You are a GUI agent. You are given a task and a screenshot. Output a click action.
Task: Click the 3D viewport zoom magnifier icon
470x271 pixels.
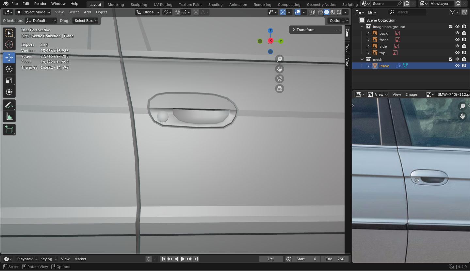[x=280, y=59]
